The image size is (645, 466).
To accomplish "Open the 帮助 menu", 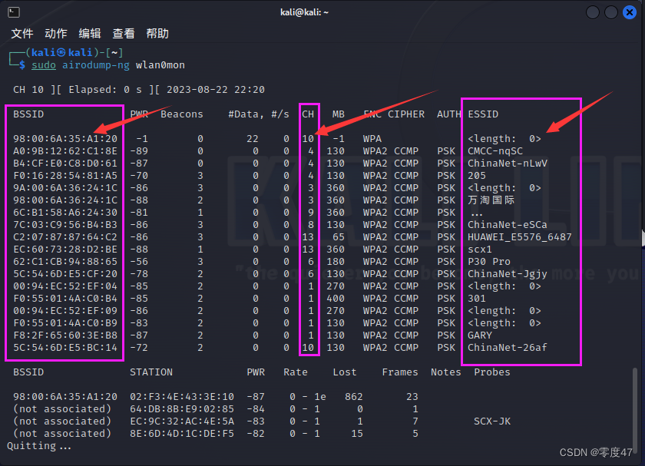I will [157, 33].
